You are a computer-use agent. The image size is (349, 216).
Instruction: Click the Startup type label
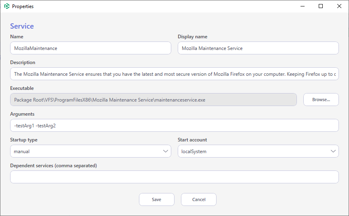(24, 140)
